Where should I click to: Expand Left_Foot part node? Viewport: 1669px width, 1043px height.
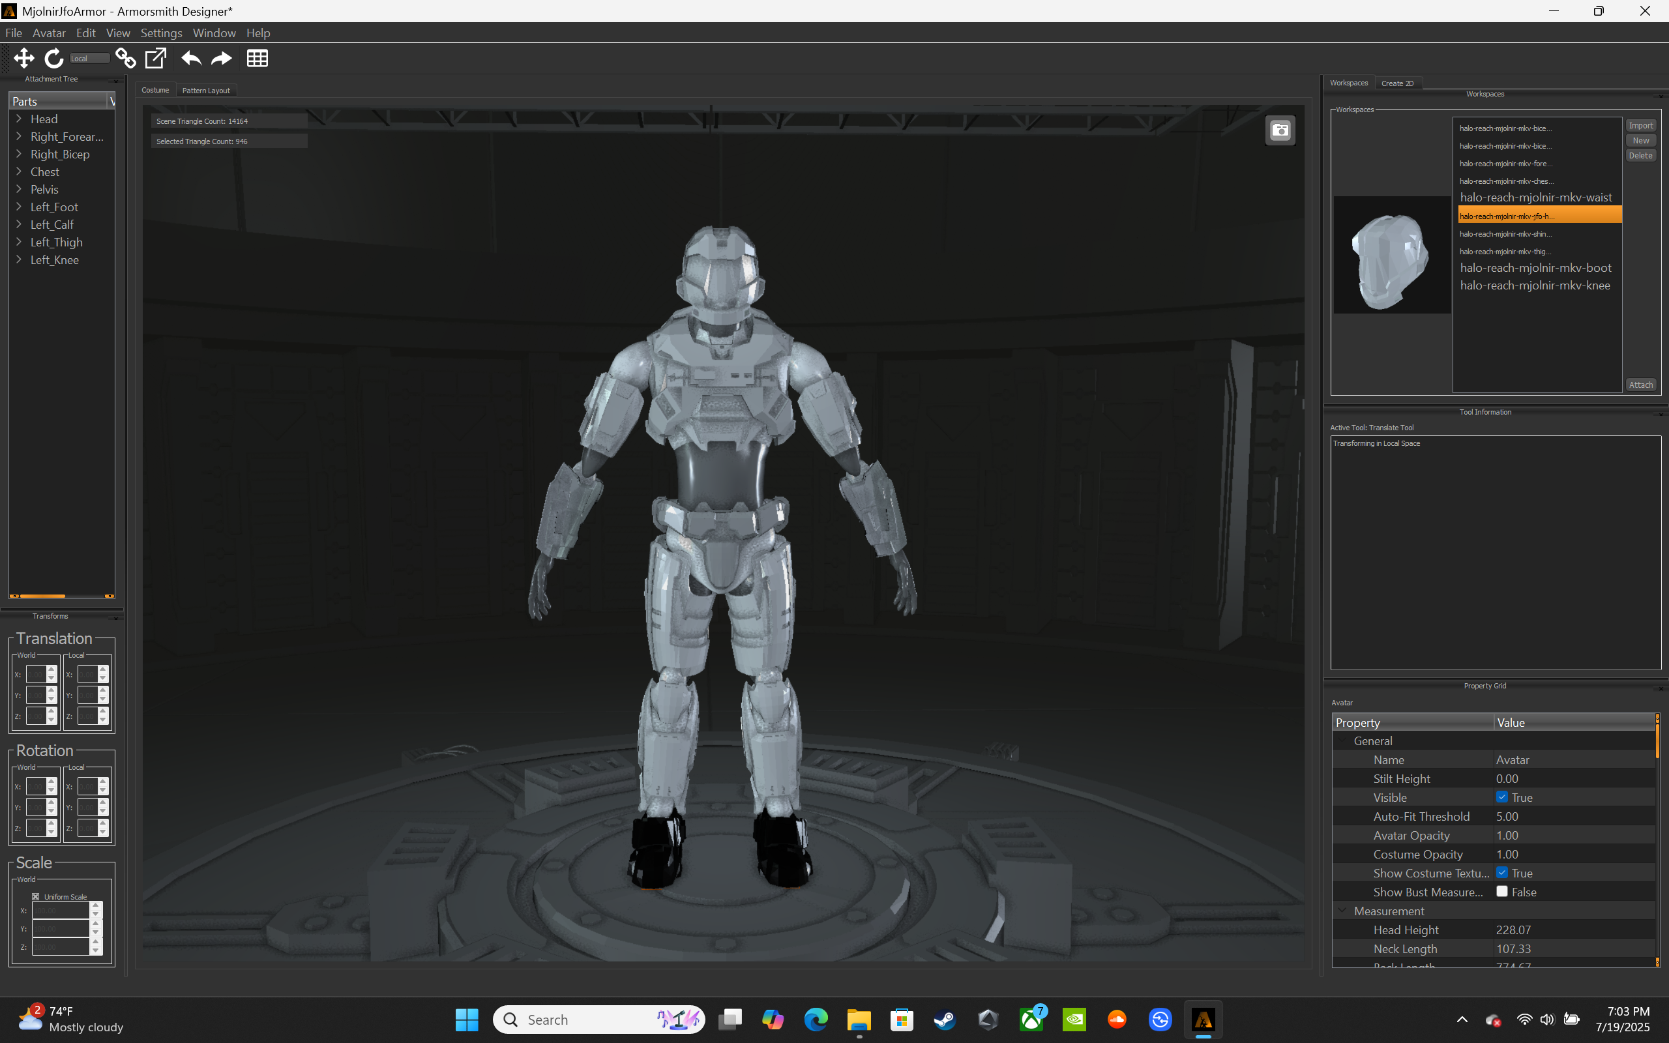pos(20,206)
